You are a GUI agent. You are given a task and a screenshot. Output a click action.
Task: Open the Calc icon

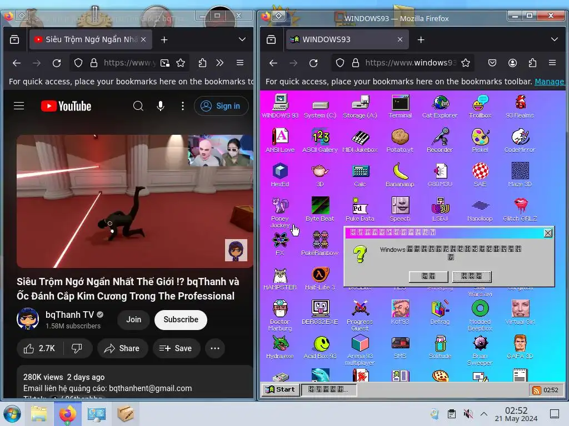point(360,175)
